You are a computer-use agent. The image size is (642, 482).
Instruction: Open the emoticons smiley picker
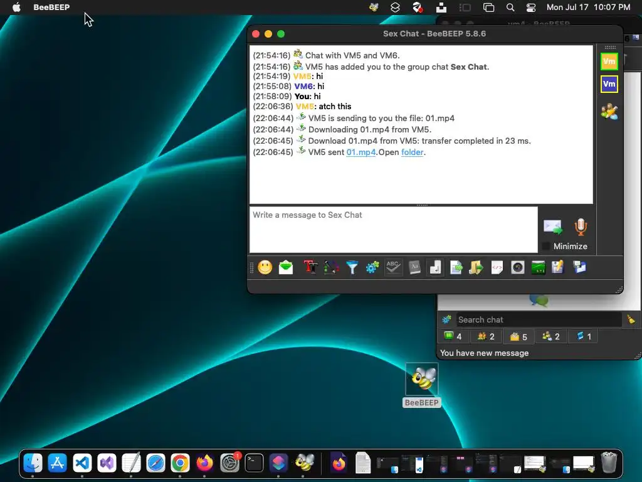(265, 267)
